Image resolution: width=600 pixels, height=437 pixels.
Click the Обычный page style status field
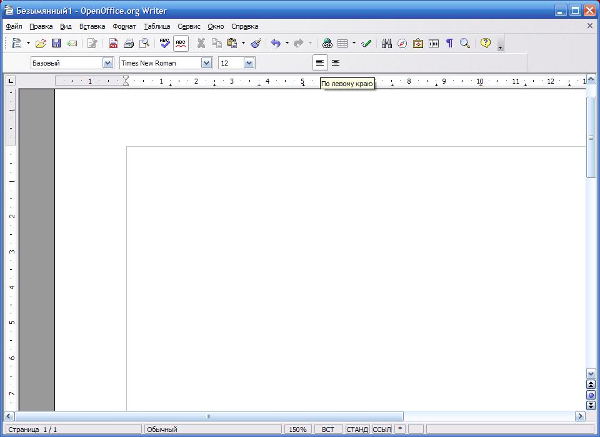[x=213, y=430]
